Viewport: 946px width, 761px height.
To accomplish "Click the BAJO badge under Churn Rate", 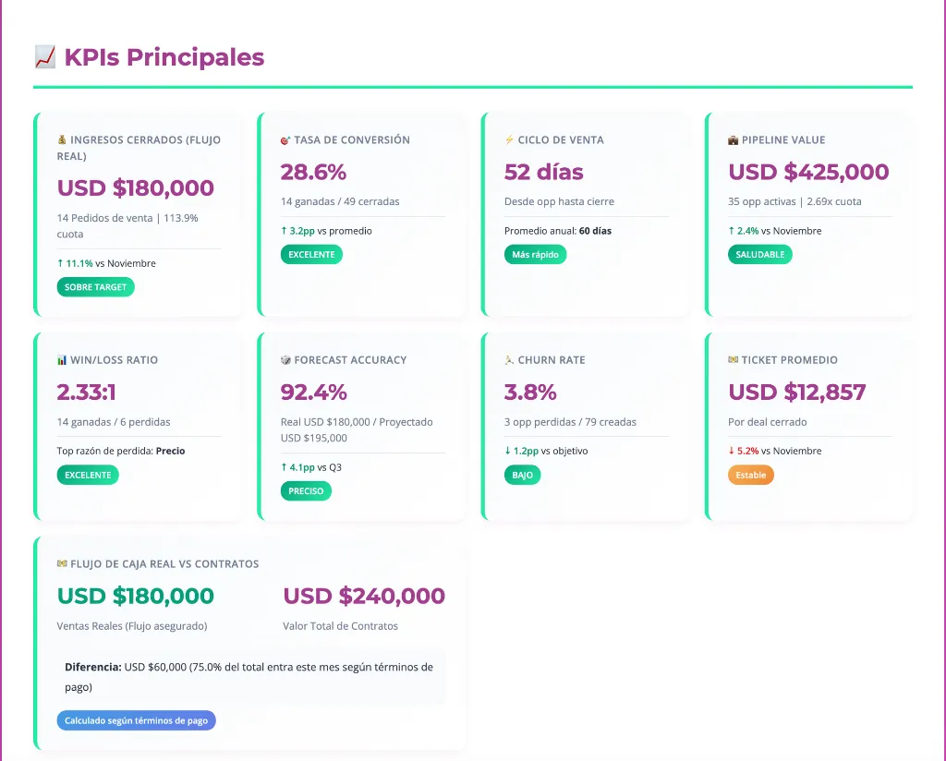I will pyautogui.click(x=522, y=475).
